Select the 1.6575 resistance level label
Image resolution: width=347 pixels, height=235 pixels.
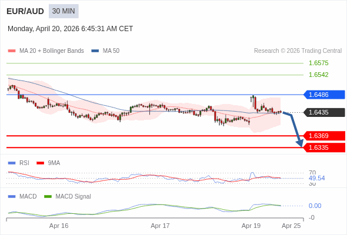coord(318,63)
